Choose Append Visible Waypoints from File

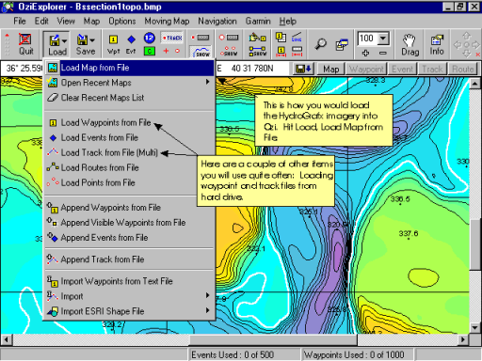pos(130,223)
